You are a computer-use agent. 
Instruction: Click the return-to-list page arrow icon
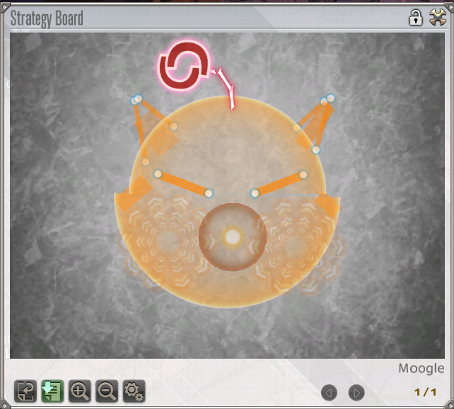25,391
